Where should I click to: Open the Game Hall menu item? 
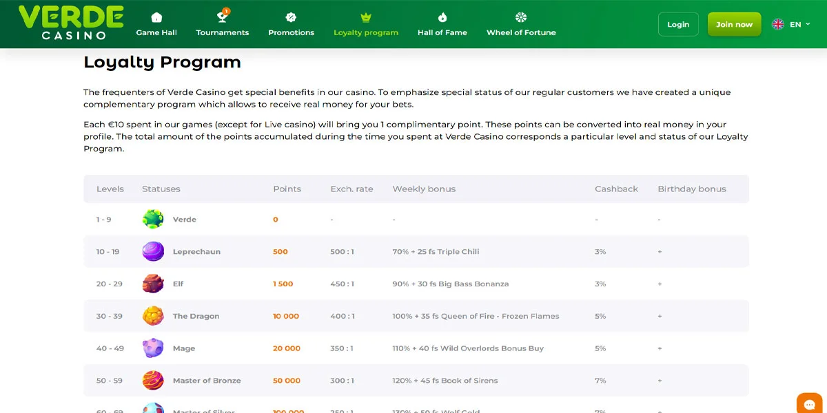pyautogui.click(x=156, y=24)
